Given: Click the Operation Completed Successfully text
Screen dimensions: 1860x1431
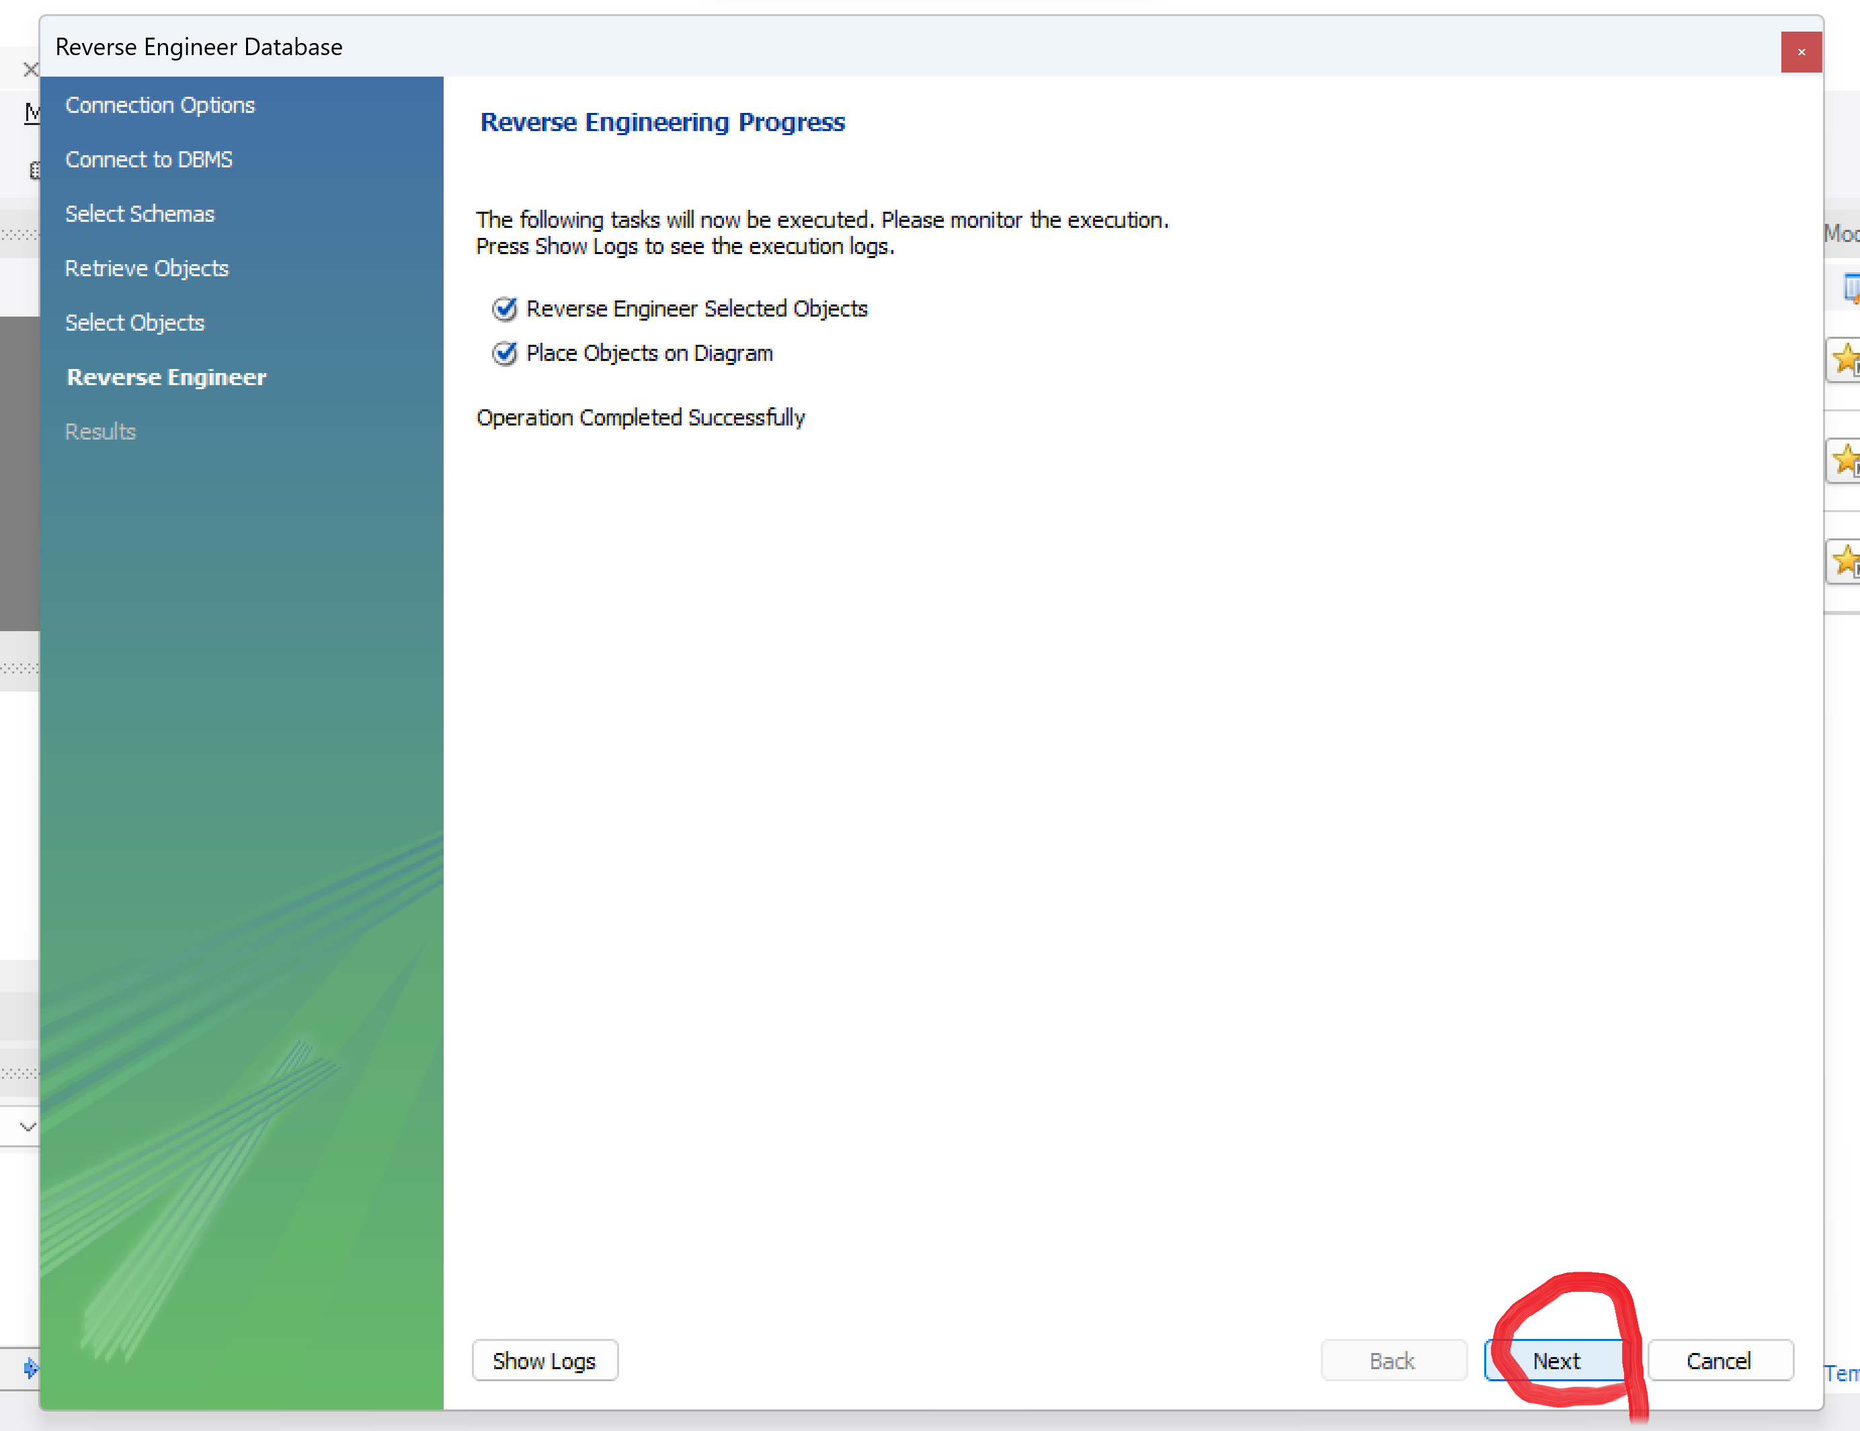Looking at the screenshot, I should coord(639,417).
